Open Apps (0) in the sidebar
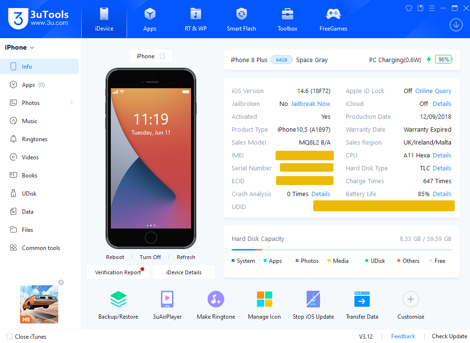This screenshot has height=343, width=470. coord(39,85)
